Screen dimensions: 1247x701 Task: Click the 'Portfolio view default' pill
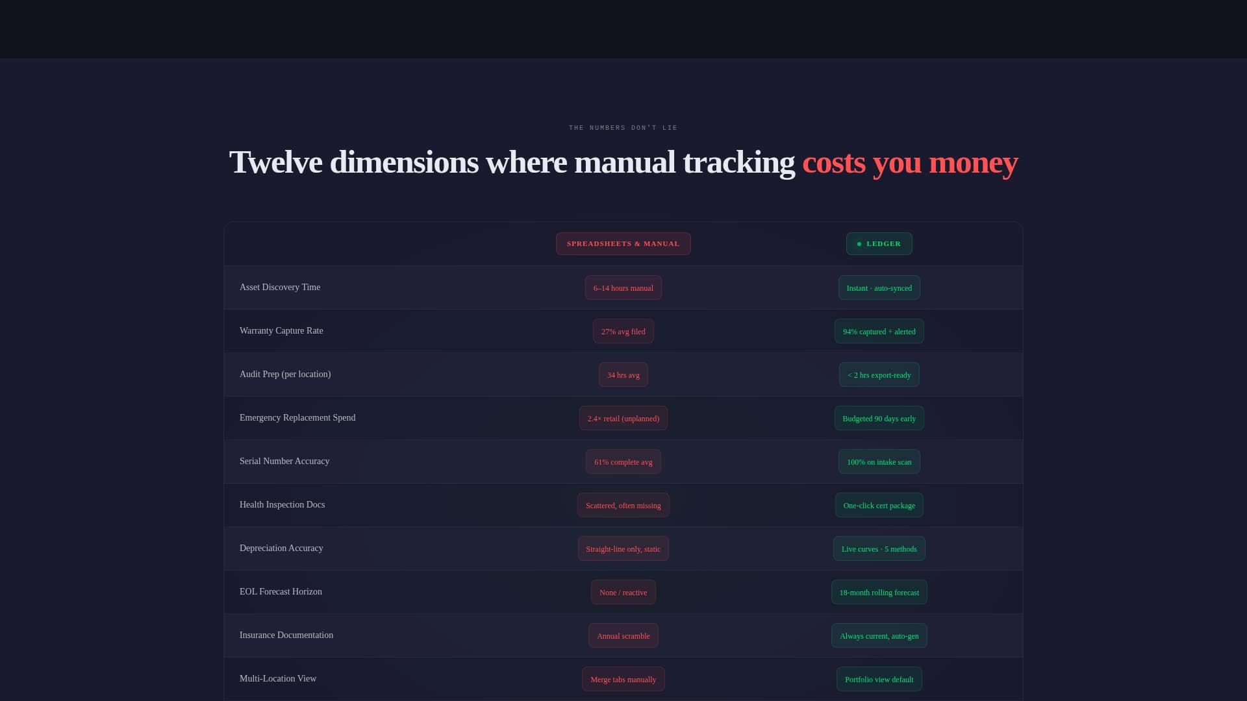(879, 680)
